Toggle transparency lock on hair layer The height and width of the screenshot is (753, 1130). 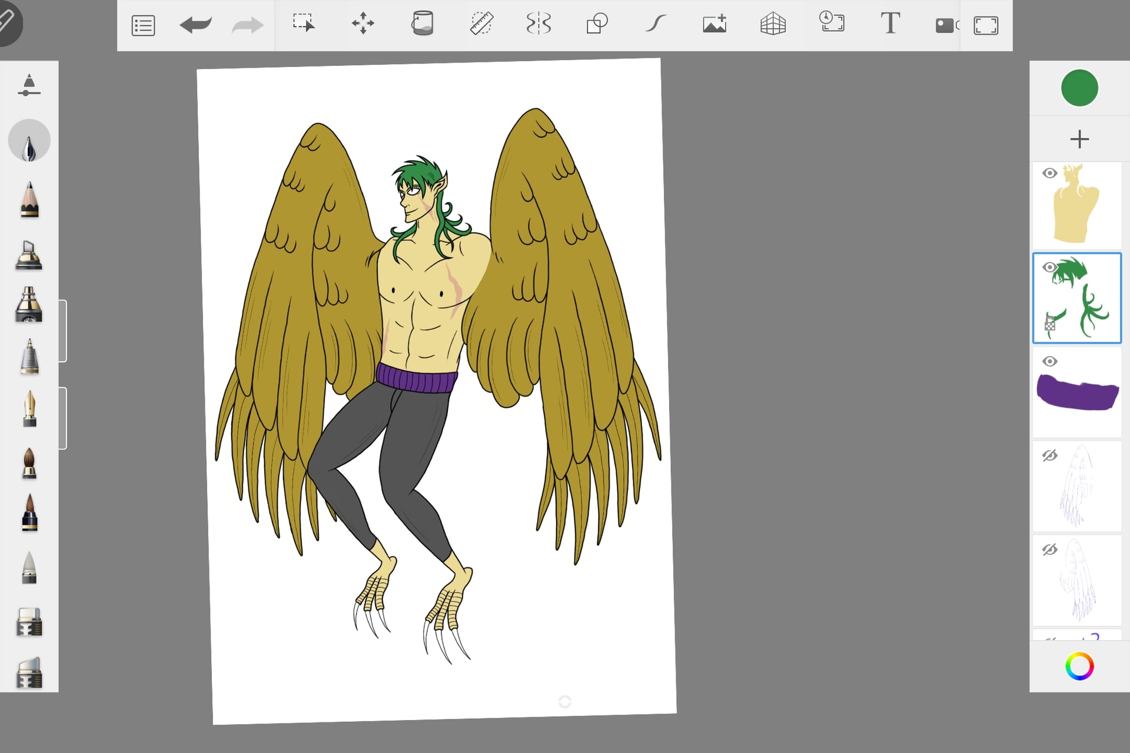(1050, 324)
